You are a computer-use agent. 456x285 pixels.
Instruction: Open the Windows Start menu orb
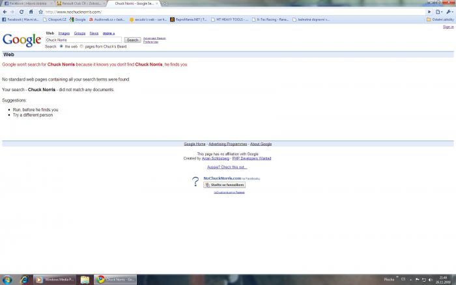pos(7,279)
